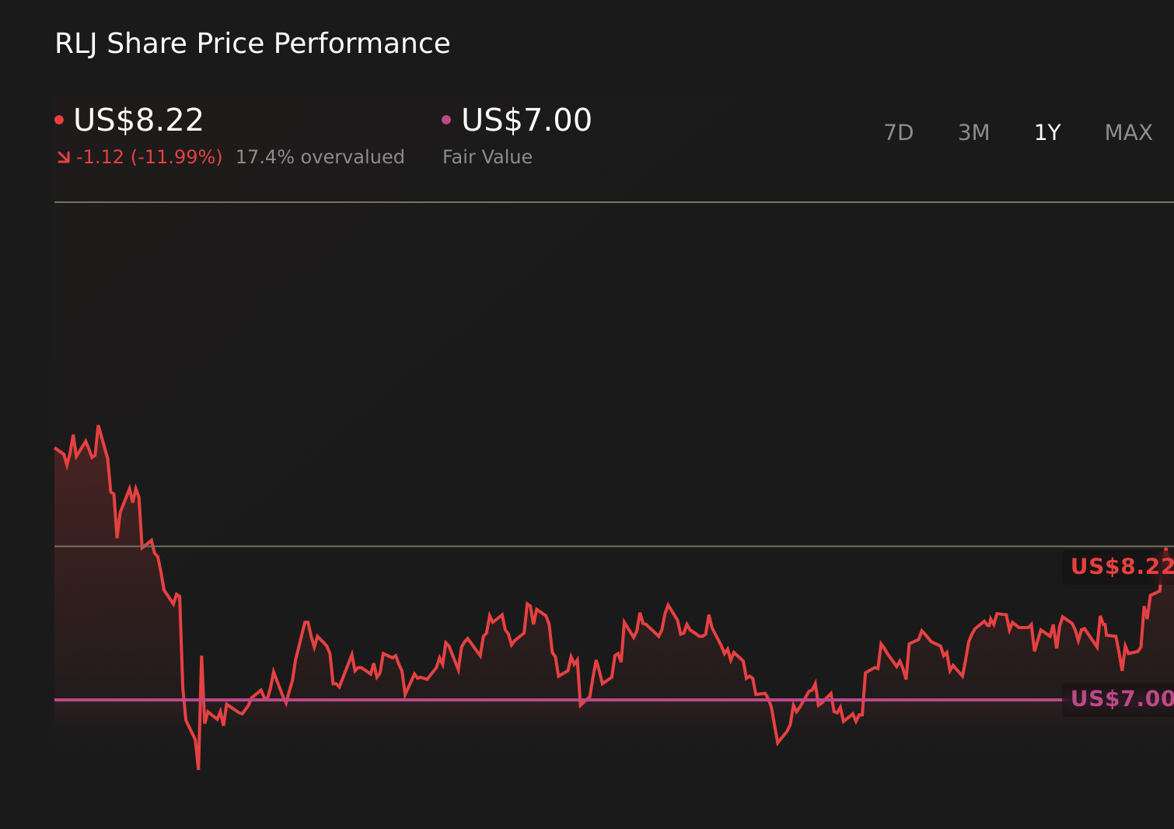
Task: Click the -1.12 (-11.99%) change value
Action: (x=148, y=156)
